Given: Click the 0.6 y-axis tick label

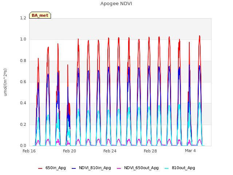Looking at the screenshot, I should click(23, 82).
